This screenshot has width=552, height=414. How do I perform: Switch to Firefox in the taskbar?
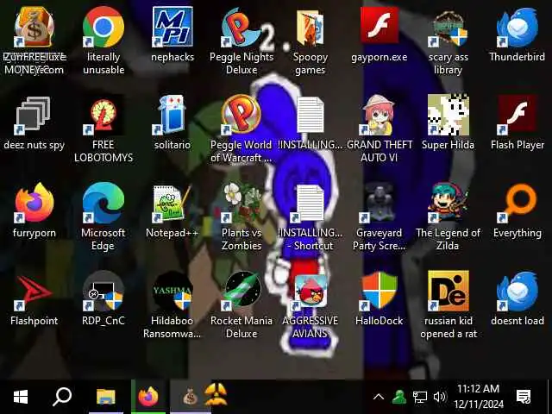[x=148, y=397]
